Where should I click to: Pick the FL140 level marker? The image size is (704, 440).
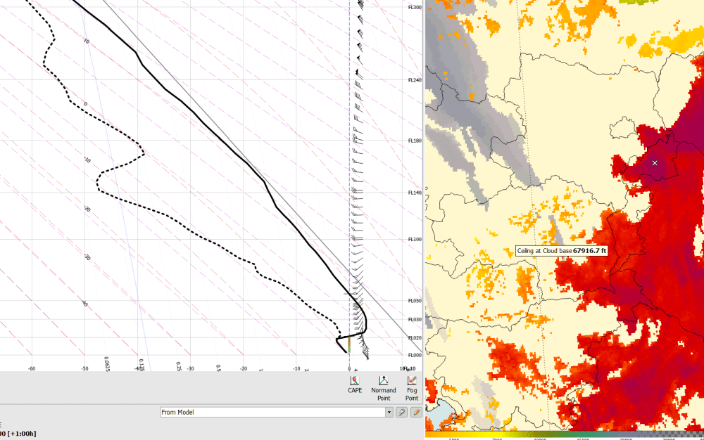415,193
